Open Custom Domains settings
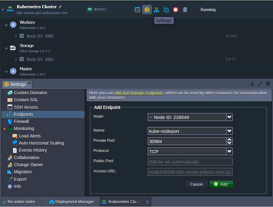 coord(30,93)
